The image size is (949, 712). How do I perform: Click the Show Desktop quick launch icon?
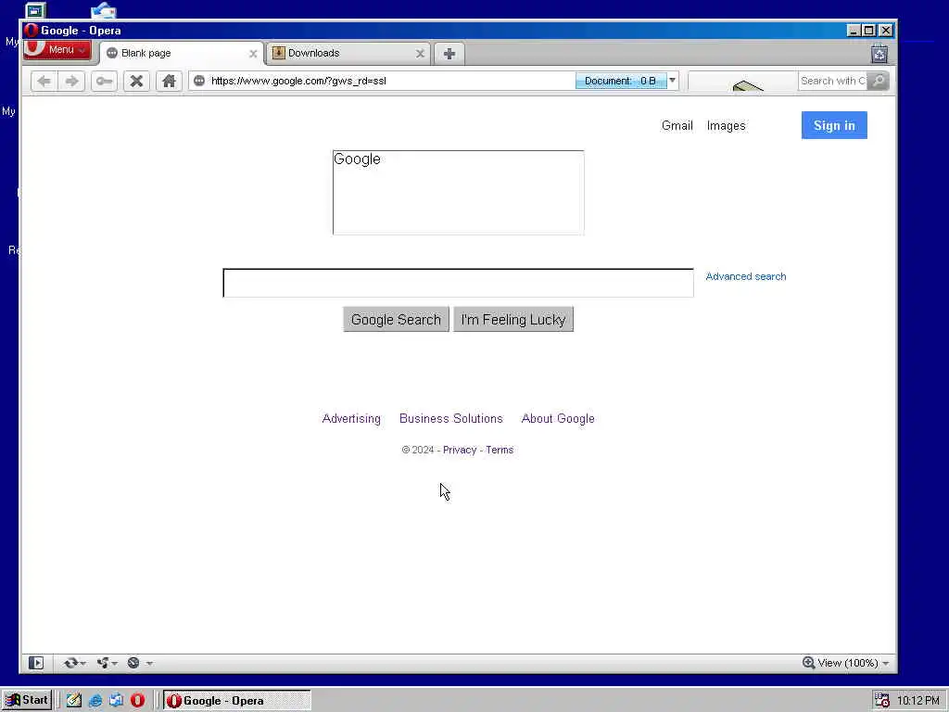[74, 701]
